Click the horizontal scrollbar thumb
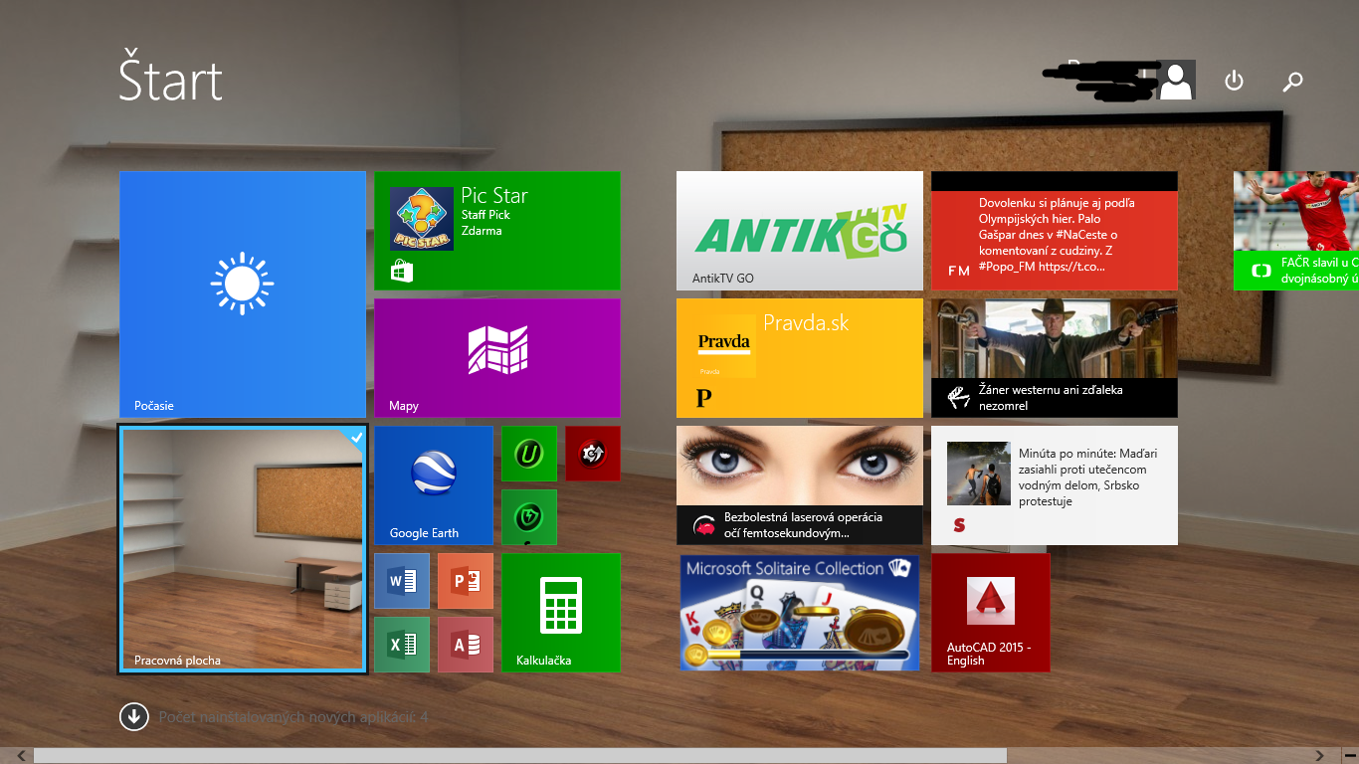 coord(520,756)
